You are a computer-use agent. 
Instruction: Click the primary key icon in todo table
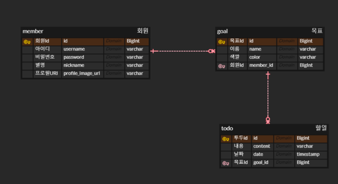coord(226,139)
